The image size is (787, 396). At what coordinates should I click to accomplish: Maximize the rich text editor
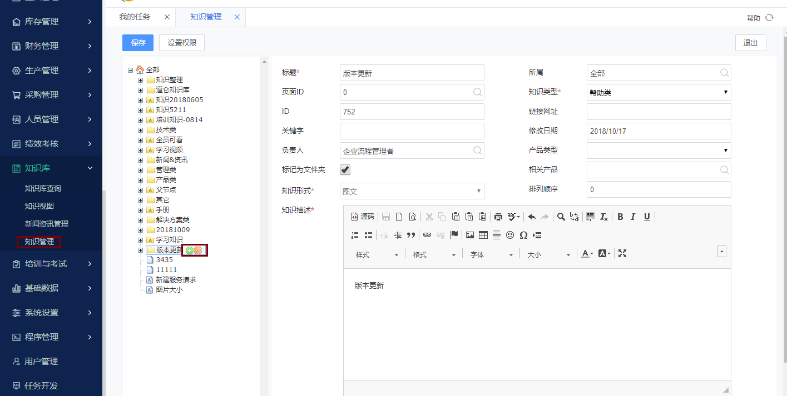pyautogui.click(x=622, y=253)
